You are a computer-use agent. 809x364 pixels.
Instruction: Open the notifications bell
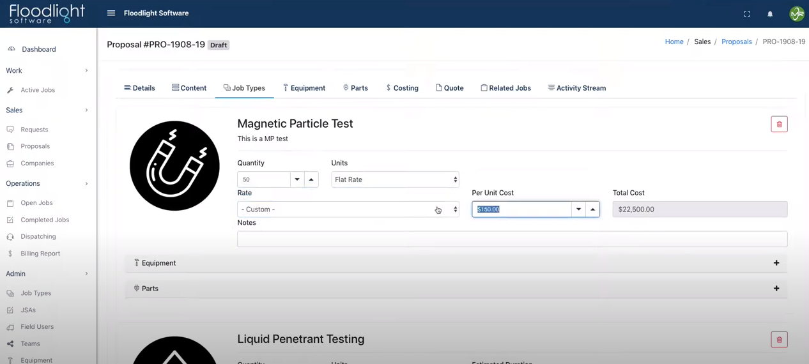(770, 14)
